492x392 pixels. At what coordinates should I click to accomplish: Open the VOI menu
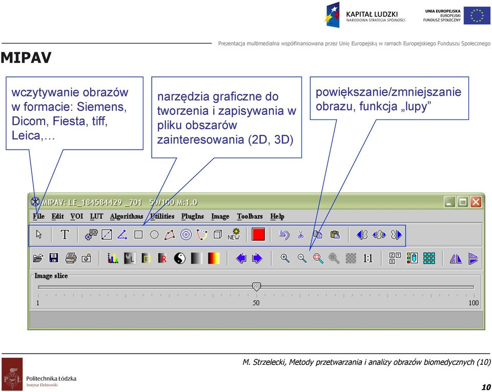[x=76, y=216]
